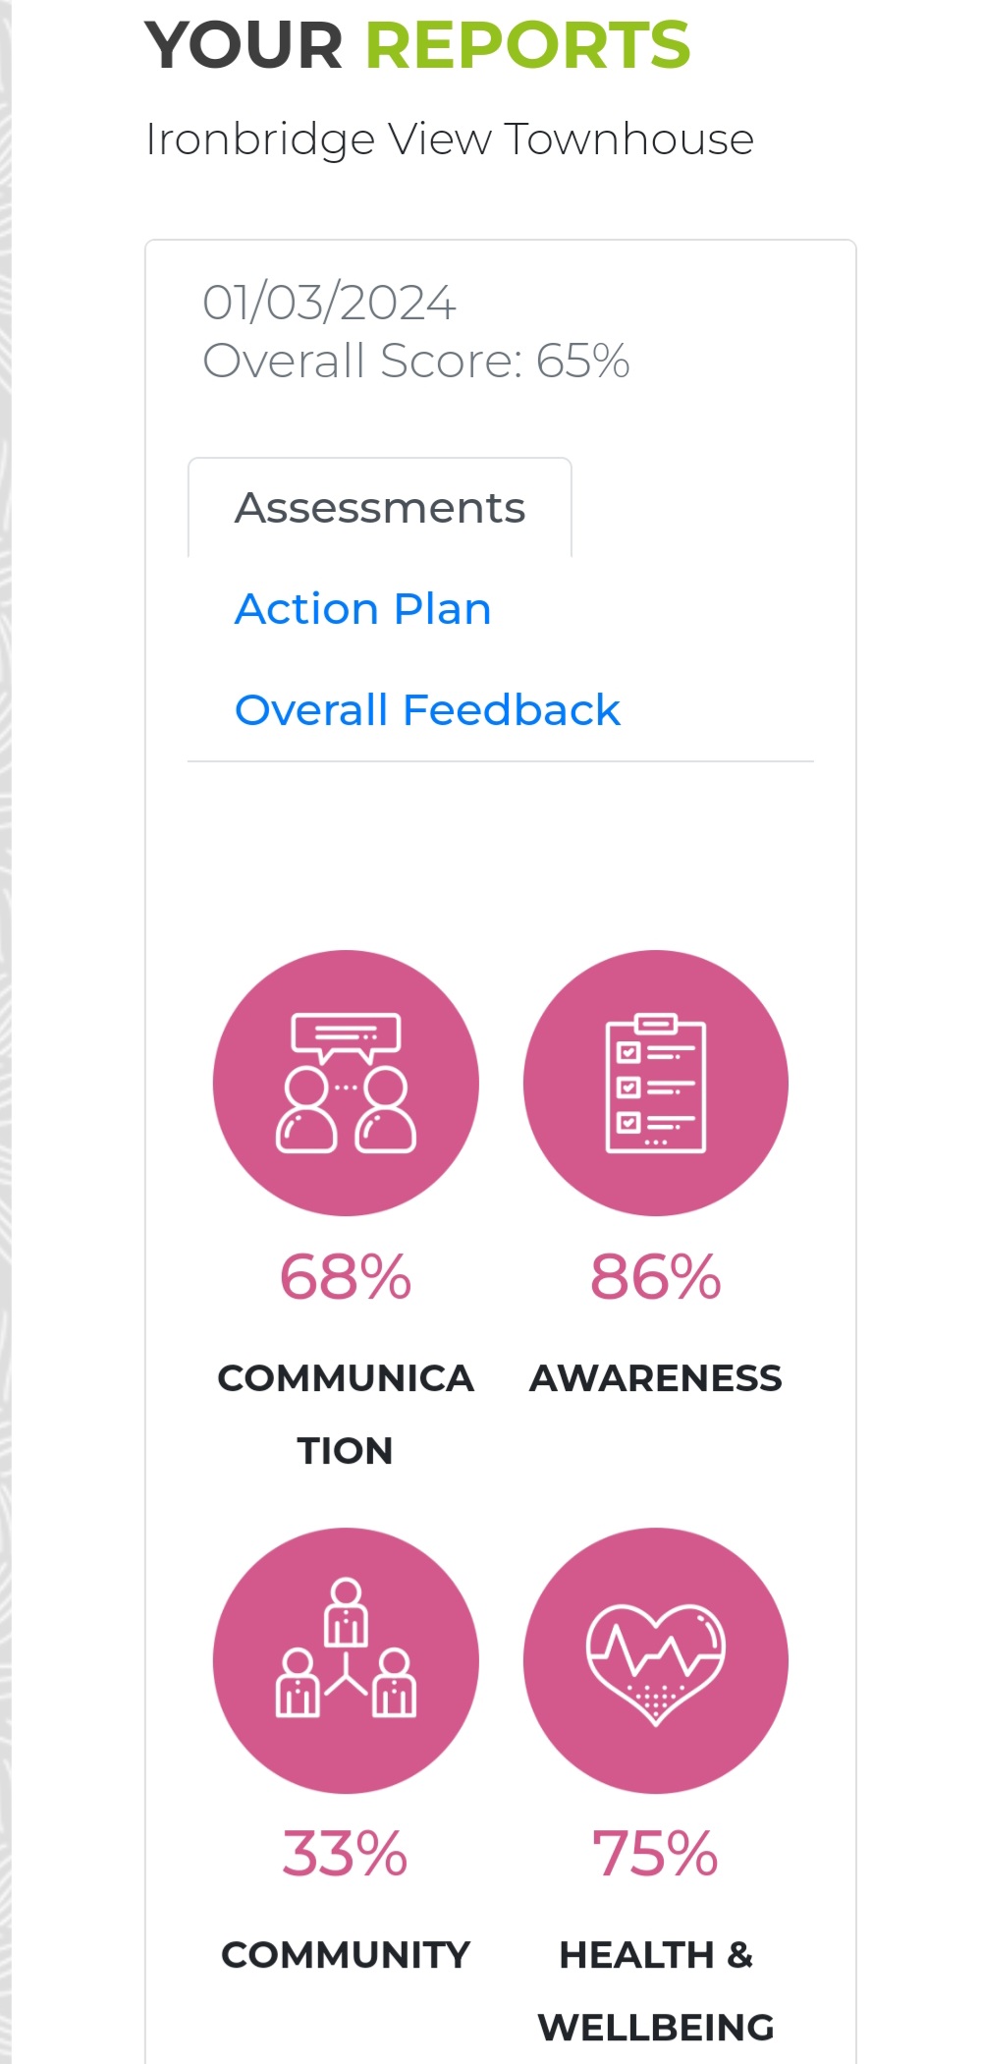
Task: Click the YOUR REPORTS heading
Action: point(417,45)
